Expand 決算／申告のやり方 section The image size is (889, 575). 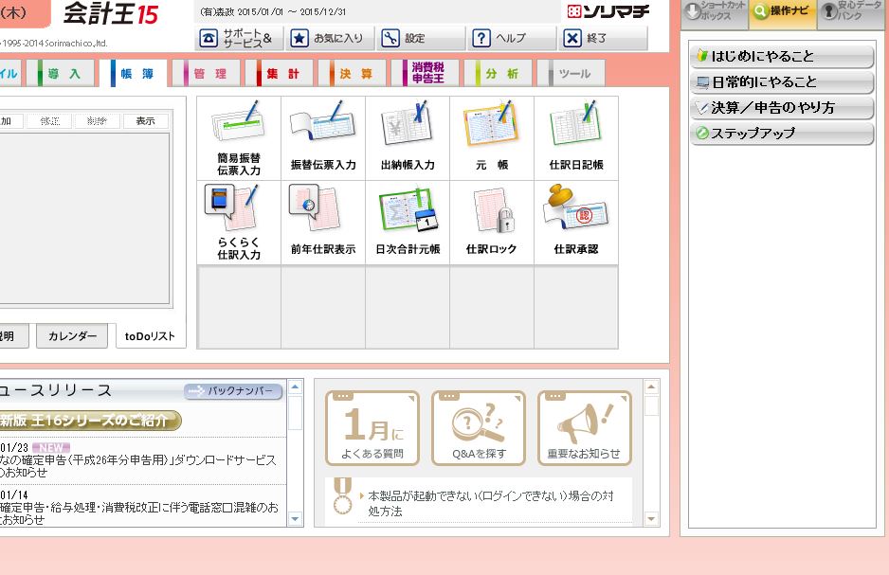point(781,108)
